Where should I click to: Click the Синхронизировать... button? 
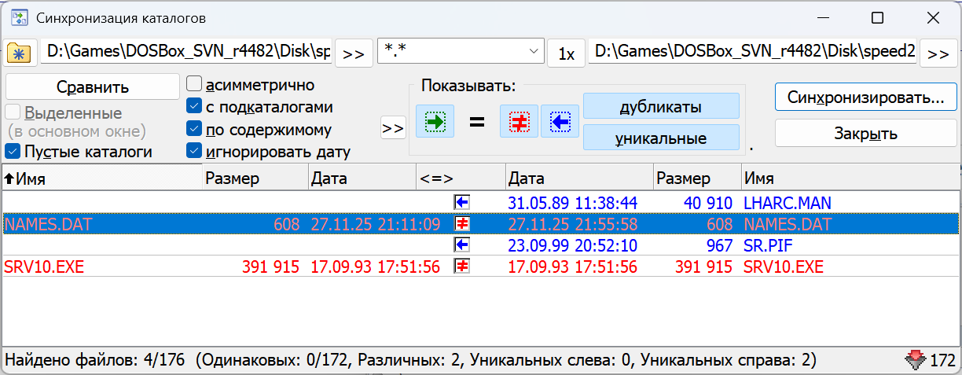865,98
